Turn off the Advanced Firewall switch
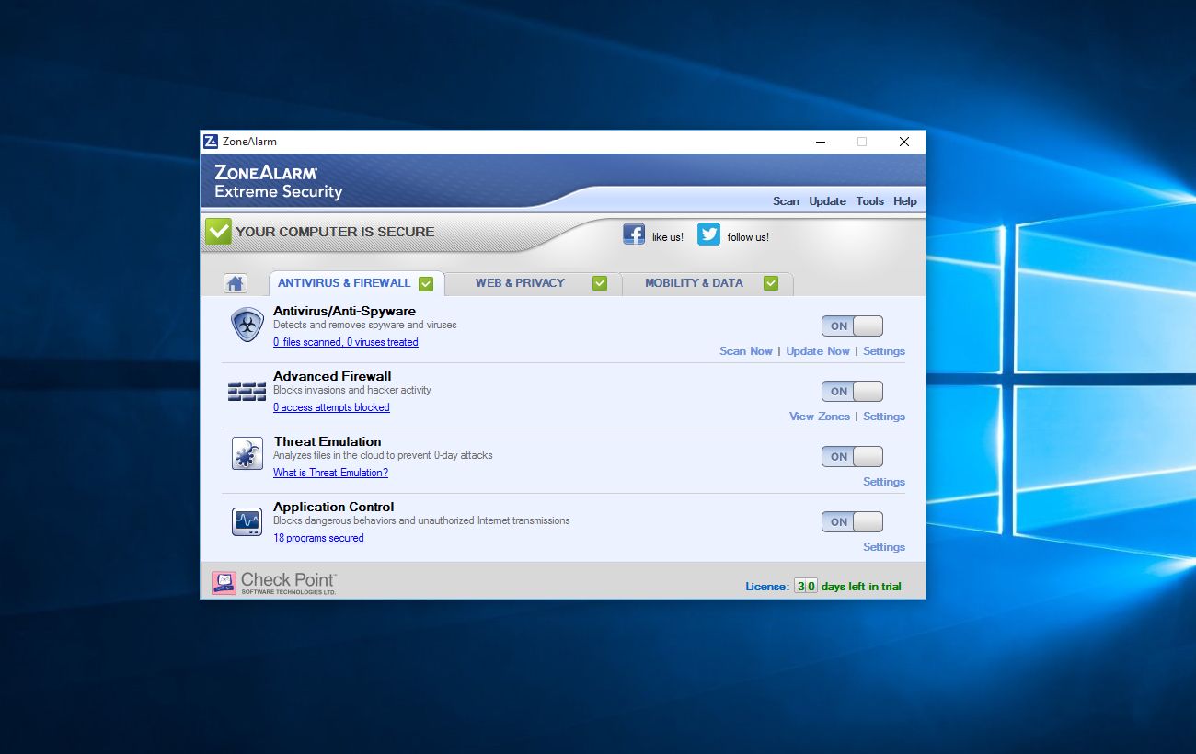The image size is (1196, 754). (x=852, y=391)
